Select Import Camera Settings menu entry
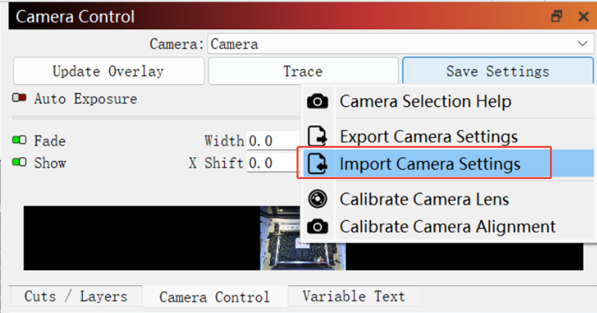This screenshot has width=597, height=313. [x=430, y=163]
